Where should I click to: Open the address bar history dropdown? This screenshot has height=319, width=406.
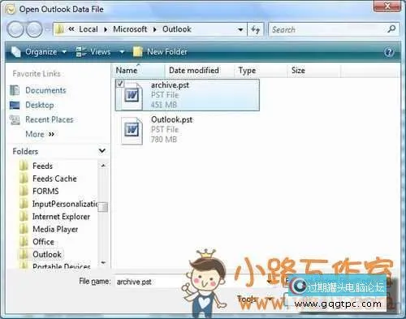tap(240, 29)
